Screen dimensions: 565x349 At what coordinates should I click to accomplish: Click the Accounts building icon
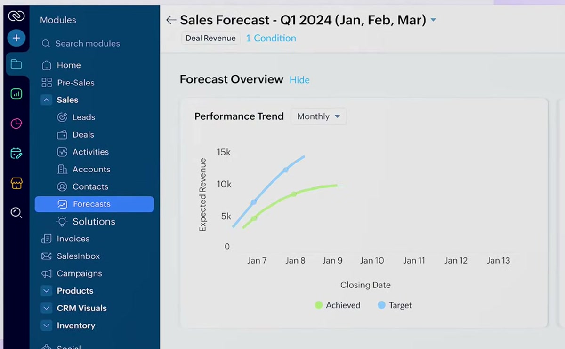click(62, 170)
